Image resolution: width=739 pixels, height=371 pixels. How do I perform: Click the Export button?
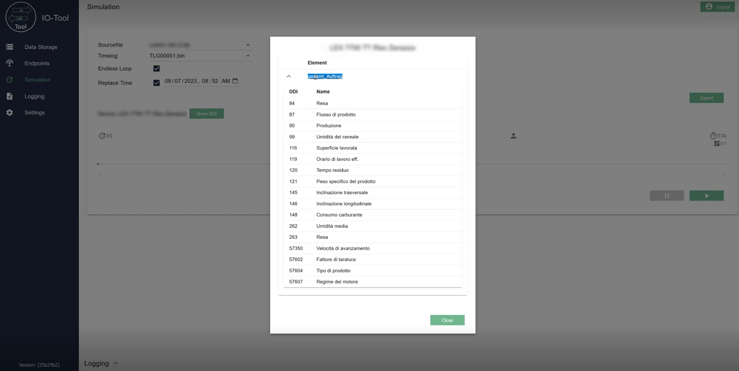(706, 98)
